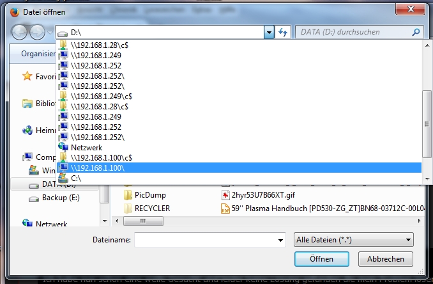
Task: Open the Dateiname combo box dropdown arrow
Action: click(x=280, y=240)
